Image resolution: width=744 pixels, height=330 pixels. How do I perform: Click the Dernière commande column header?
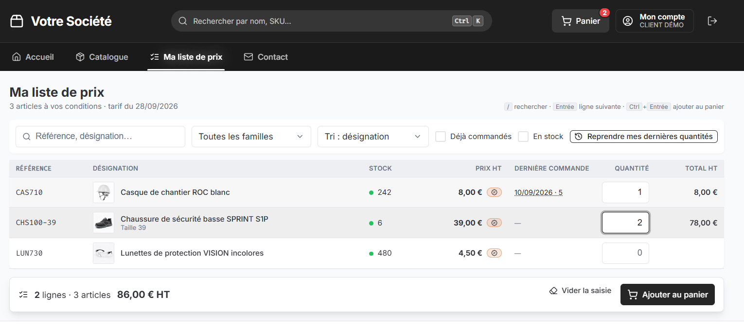click(x=551, y=169)
